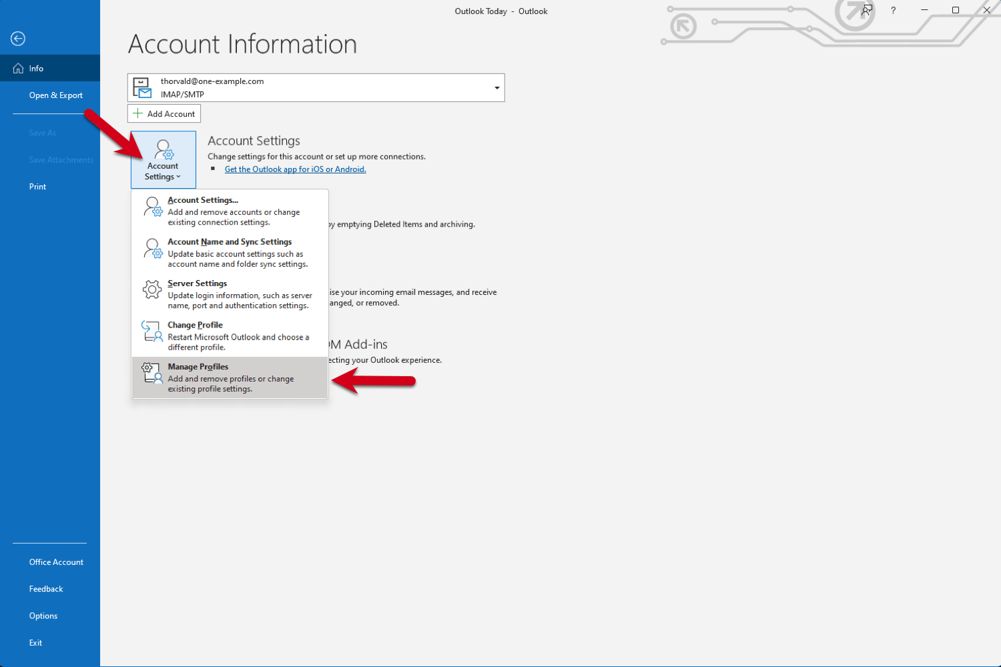Click the contact support icon in title bar
The image size is (1001, 667).
coord(866,10)
